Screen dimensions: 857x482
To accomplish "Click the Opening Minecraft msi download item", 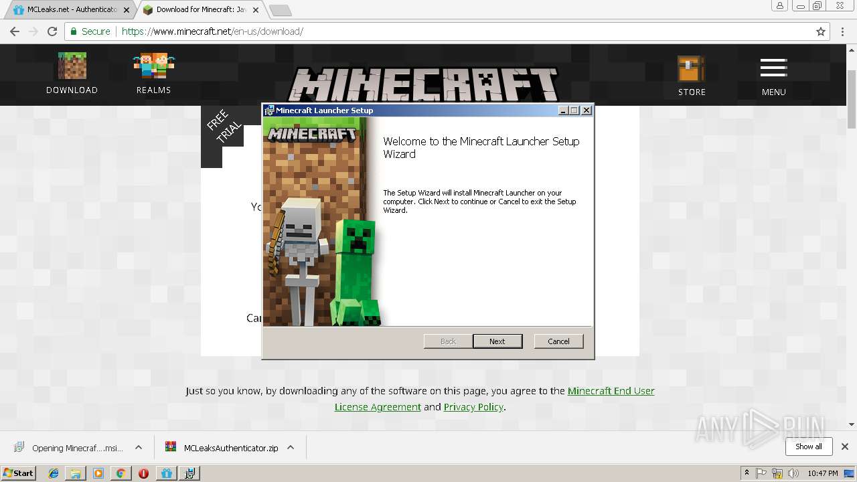I will pyautogui.click(x=69, y=448).
